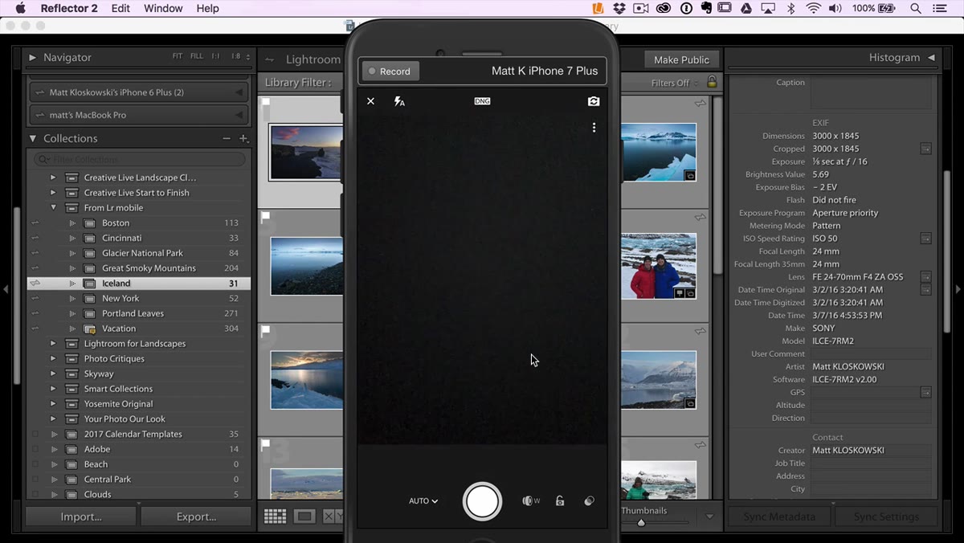Viewport: 964px width, 543px height.
Task: Start recording with the Record button
Action: click(390, 71)
